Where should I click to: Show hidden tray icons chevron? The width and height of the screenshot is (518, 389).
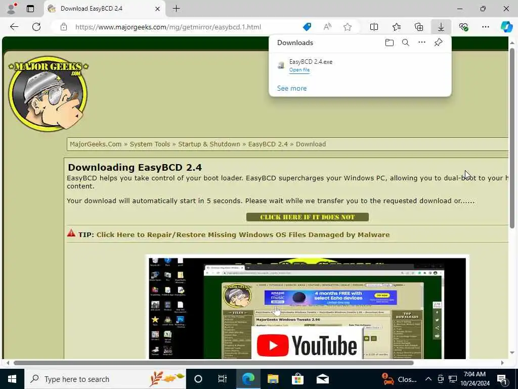point(428,379)
